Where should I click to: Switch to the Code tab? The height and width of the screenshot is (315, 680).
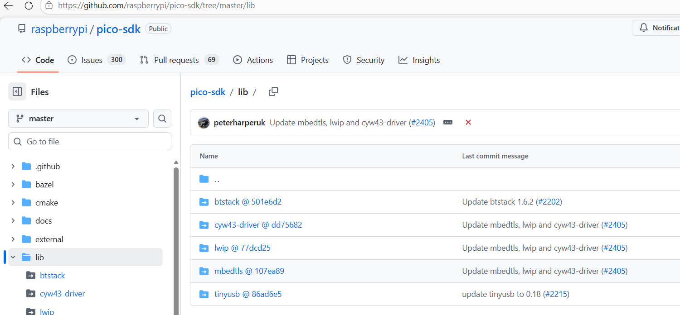point(38,60)
